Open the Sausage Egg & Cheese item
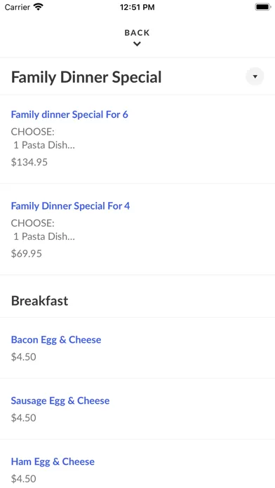275x488 pixels. point(60,400)
